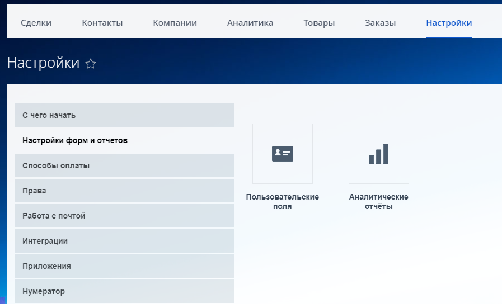The height and width of the screenshot is (304, 502).
Task: Choose Нумератор in the settings sidebar
Action: 124,291
